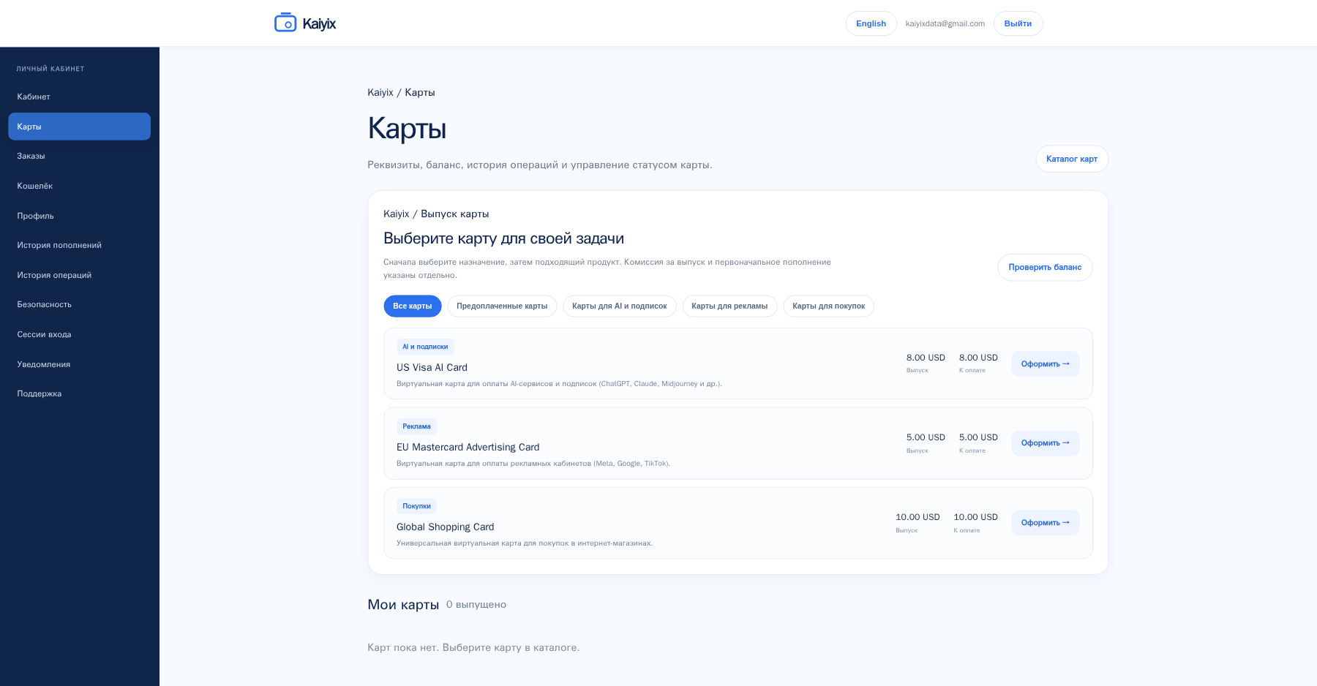Go to Безопасность sidebar item
Viewport: 1317px width, 686px height.
click(x=79, y=304)
